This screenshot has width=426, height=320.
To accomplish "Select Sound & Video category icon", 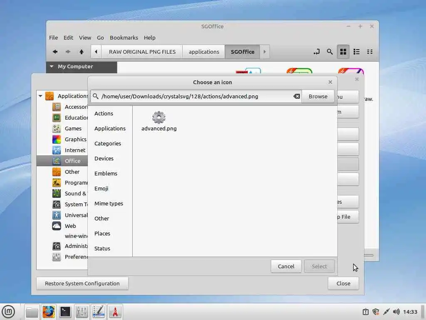I will pyautogui.click(x=57, y=193).
